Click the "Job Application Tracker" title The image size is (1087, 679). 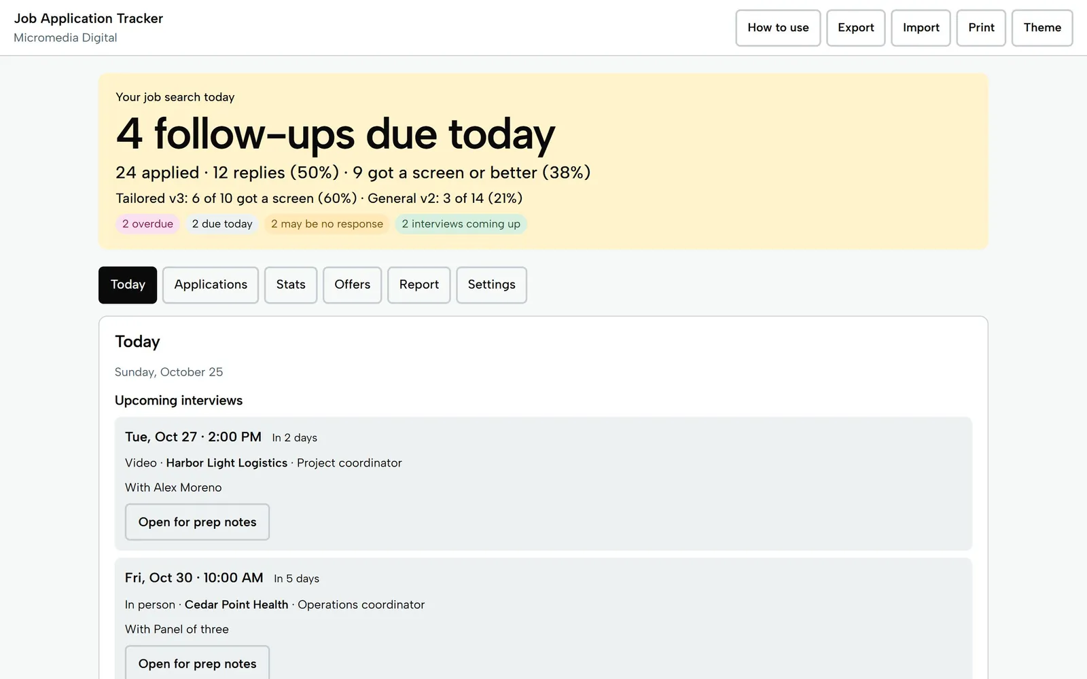coord(88,18)
